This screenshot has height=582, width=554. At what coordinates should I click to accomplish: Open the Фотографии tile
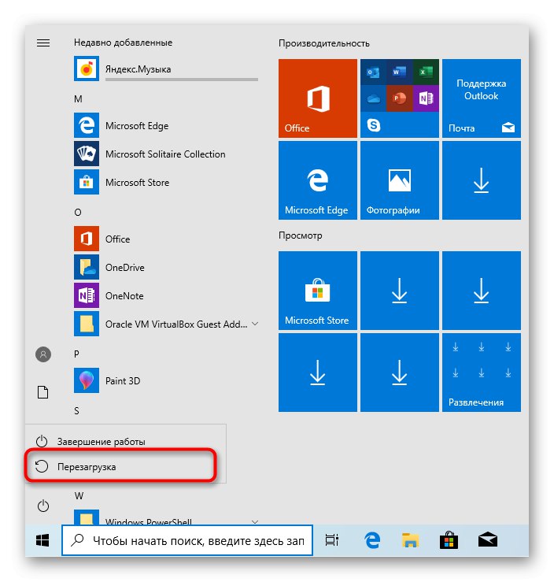[400, 180]
